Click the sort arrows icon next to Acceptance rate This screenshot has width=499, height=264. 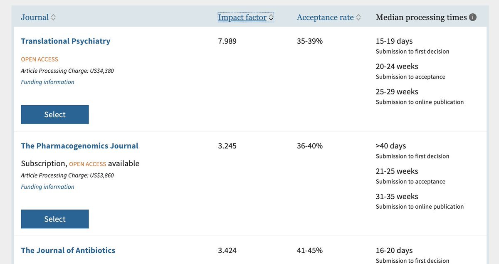[358, 17]
